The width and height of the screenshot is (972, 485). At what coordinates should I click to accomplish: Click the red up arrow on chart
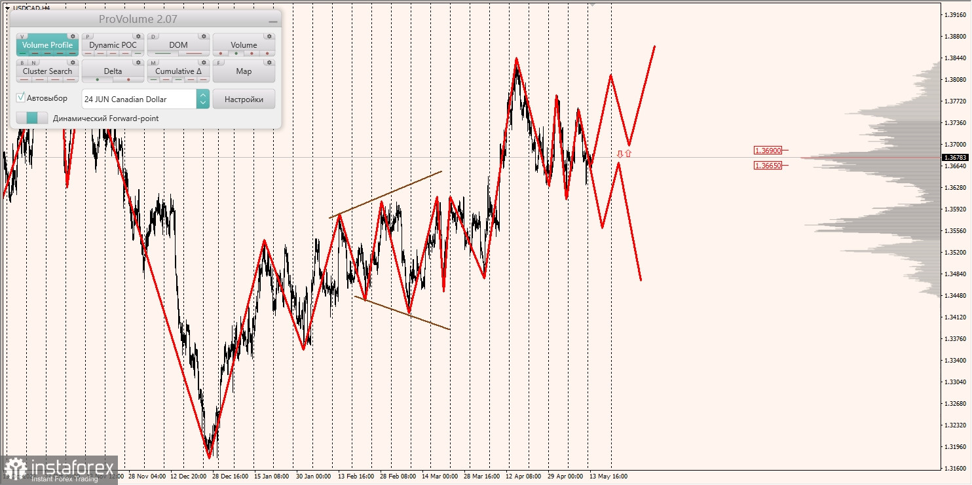pos(627,153)
